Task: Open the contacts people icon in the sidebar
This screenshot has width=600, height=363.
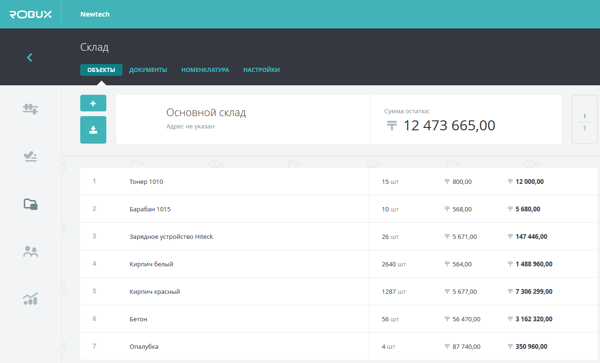Action: (30, 252)
